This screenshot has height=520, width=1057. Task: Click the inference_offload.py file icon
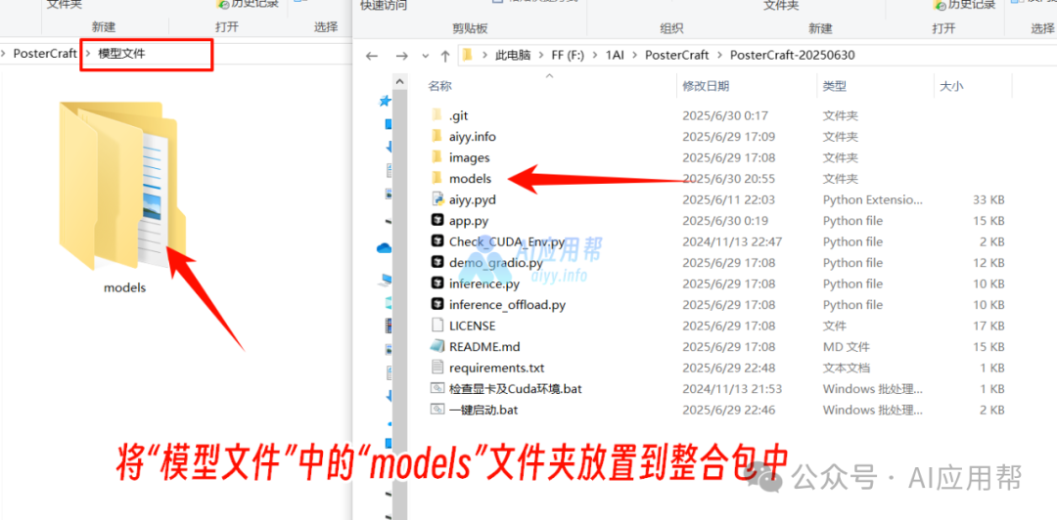[437, 304]
